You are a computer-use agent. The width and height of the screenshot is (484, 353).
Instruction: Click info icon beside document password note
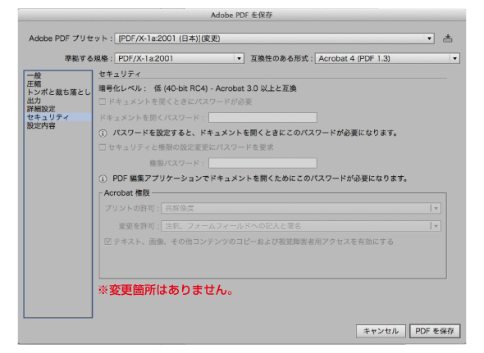coord(103,134)
